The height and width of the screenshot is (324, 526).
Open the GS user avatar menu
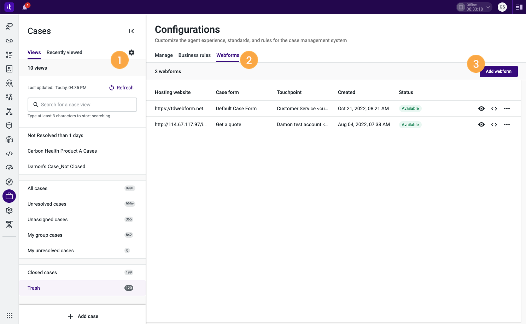(x=502, y=7)
